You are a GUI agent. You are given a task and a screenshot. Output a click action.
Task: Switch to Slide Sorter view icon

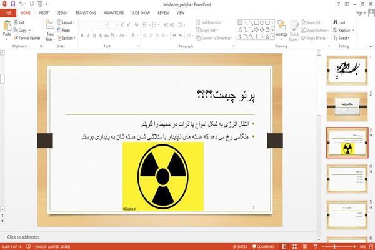click(294, 247)
